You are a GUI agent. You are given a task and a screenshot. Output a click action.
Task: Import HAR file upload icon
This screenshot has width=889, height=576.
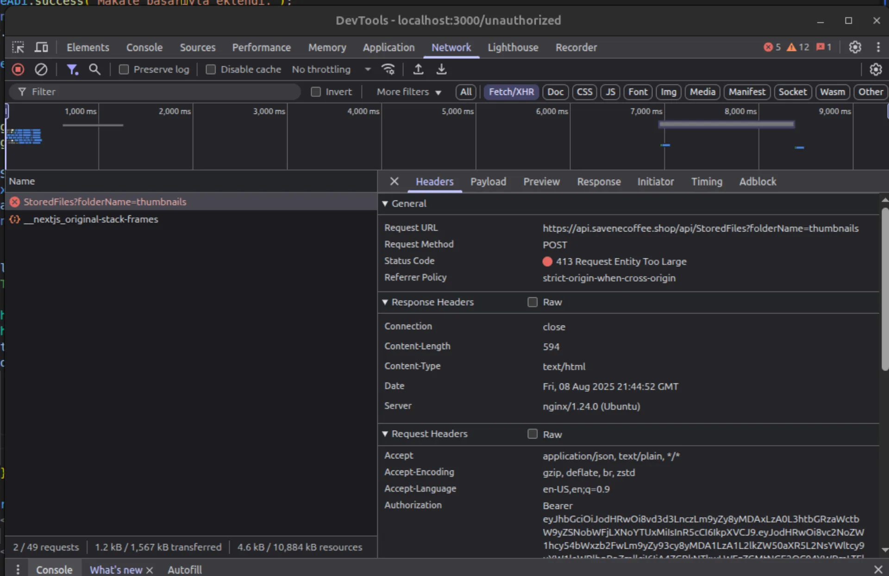(418, 69)
